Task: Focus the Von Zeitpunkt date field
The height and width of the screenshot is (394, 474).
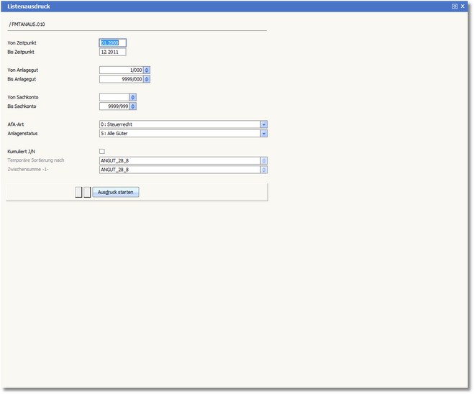Action: click(112, 43)
